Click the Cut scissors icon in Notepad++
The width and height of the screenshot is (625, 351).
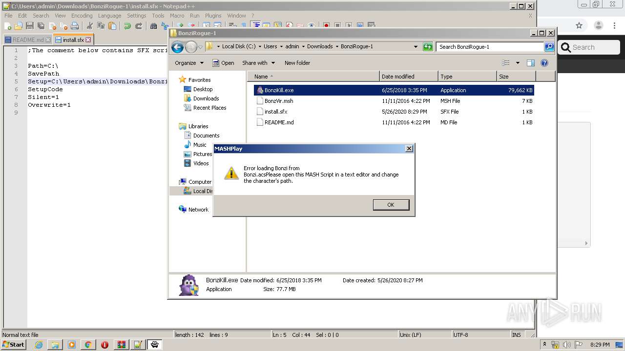89,26
